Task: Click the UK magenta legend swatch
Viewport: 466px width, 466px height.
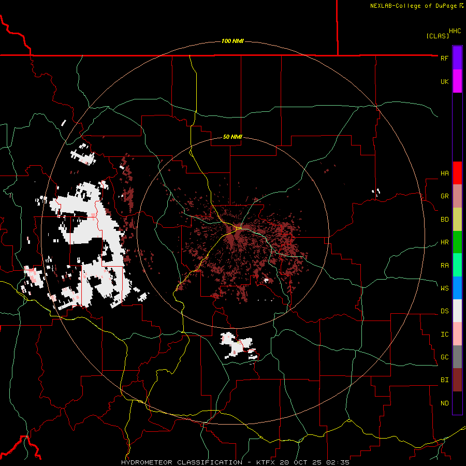Action: click(x=457, y=81)
